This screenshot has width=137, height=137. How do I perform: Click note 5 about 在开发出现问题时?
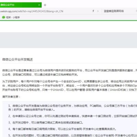73,136
